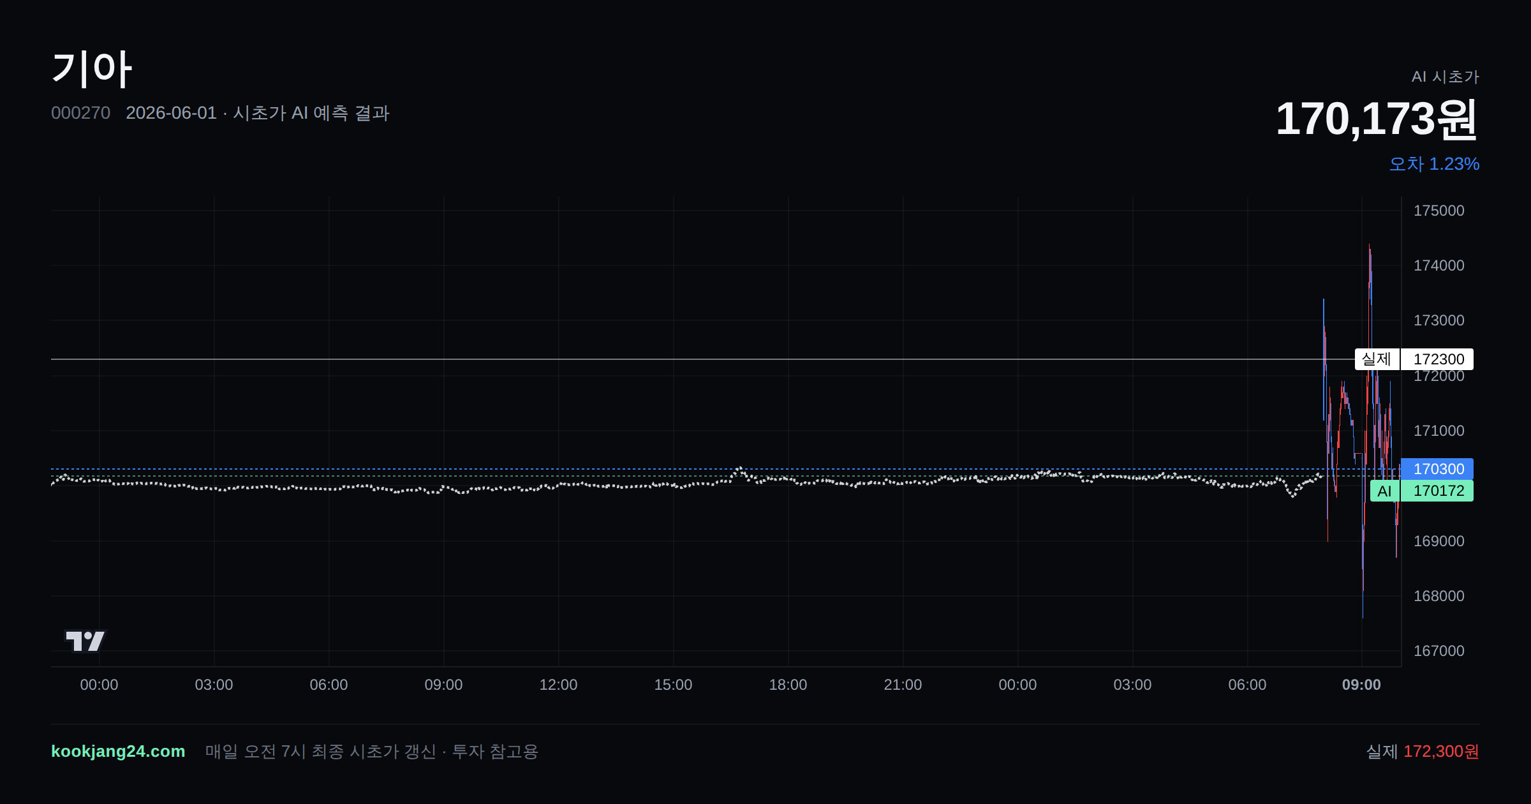Click the 21:00 time axis label
Image resolution: width=1531 pixels, height=804 pixels.
click(x=903, y=685)
